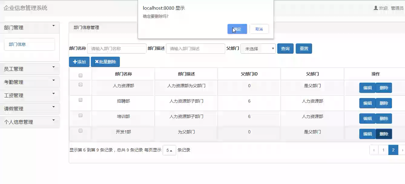Image resolution: width=405 pixels, height=184 pixels.
Task: Expand the 工资管理 sidebar menu
Action: [x=30, y=95]
